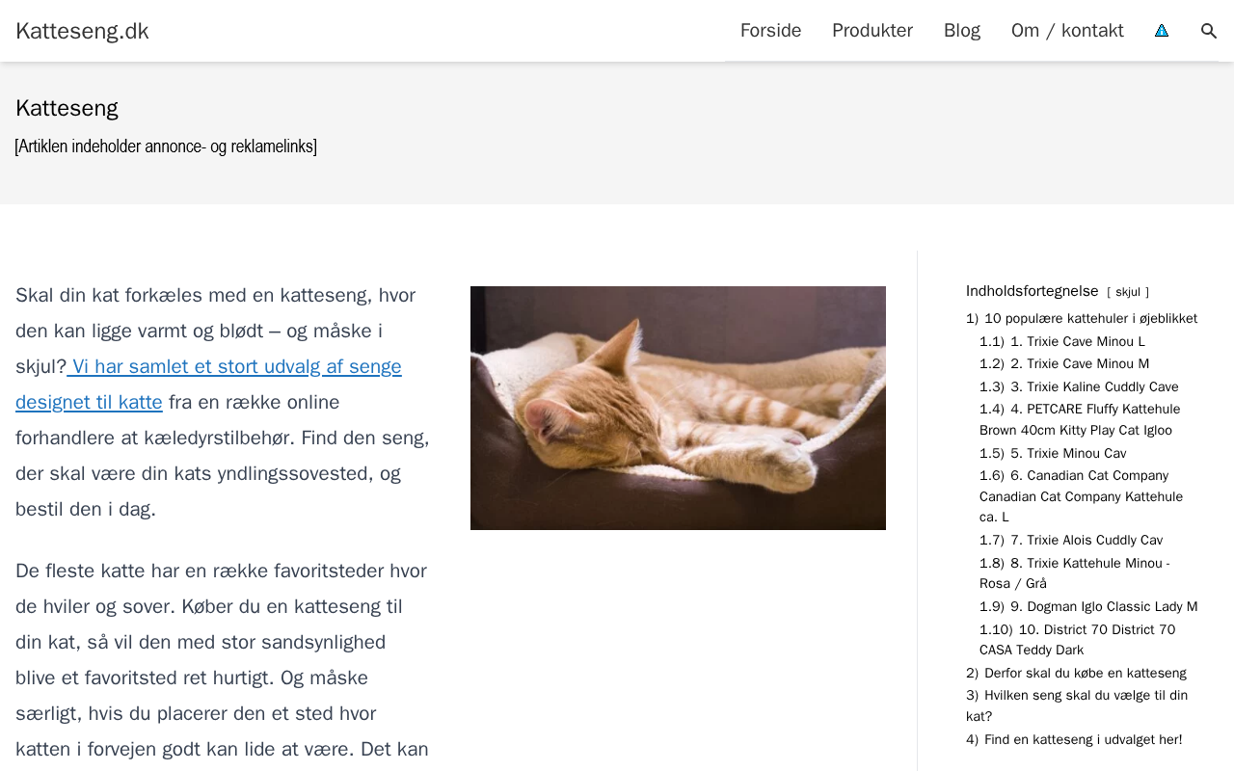Open PETCARE Fluffy Kattehule contents entry
The image size is (1234, 771).
1080,419
